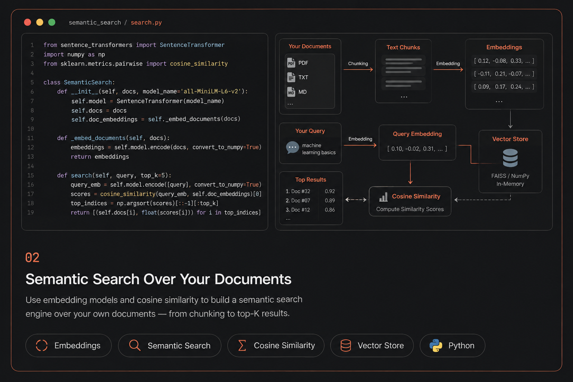Click the MD document icon
The image size is (573, 382).
click(x=291, y=92)
